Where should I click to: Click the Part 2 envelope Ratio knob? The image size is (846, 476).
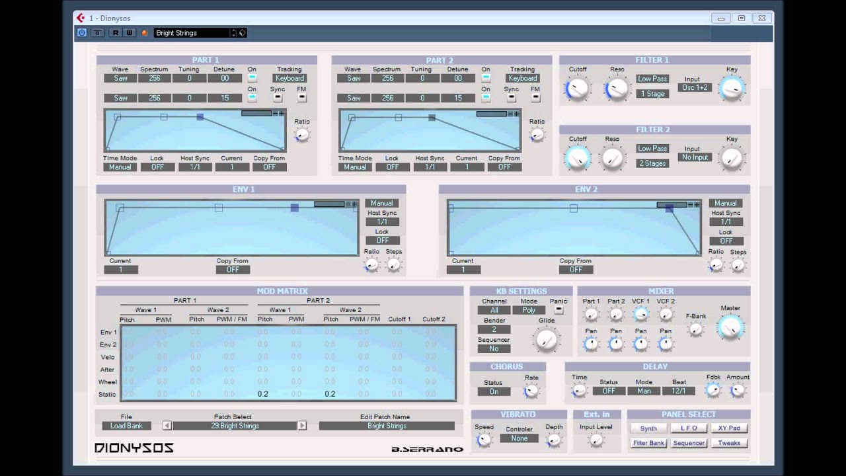point(537,134)
